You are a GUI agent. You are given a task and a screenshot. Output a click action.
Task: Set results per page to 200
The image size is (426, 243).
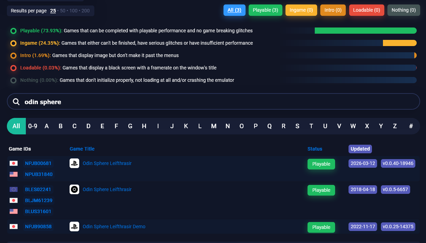(x=85, y=11)
